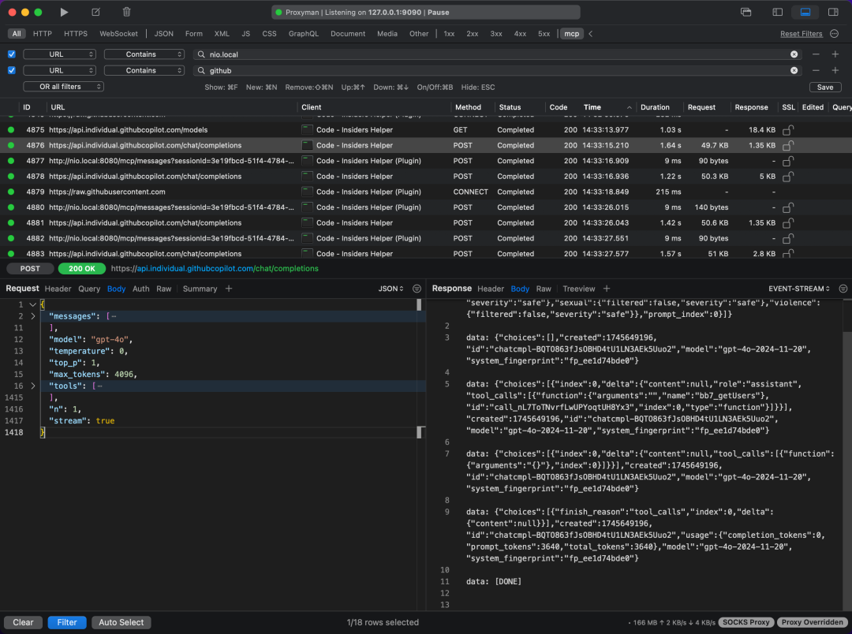852x634 pixels.
Task: Switch to the Request Header tab
Action: (58, 289)
